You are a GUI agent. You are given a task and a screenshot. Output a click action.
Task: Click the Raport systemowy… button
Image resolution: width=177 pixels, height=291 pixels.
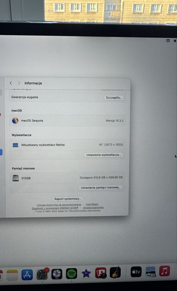[68, 199]
